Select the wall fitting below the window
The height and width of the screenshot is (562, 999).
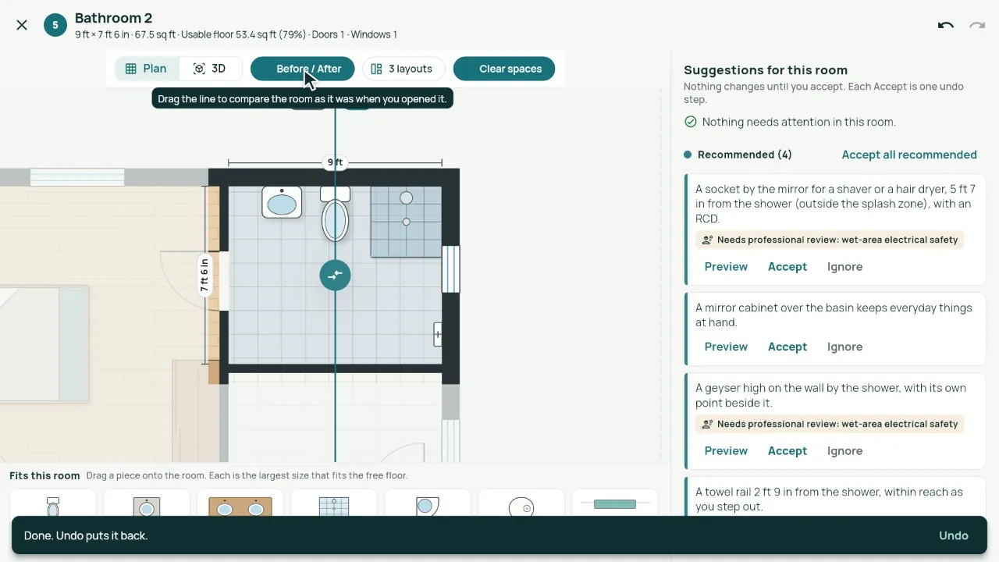pyautogui.click(x=438, y=334)
